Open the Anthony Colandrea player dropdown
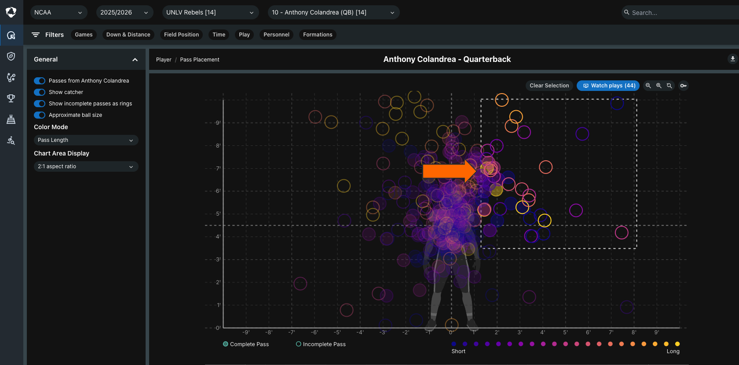The width and height of the screenshot is (739, 365). 333,12
